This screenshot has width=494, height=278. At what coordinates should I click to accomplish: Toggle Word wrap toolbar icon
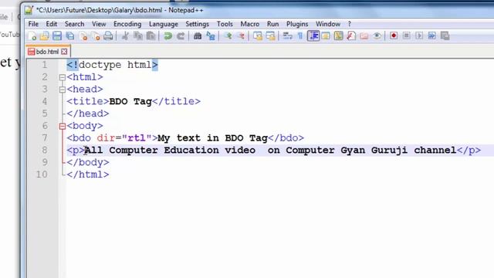click(287, 36)
